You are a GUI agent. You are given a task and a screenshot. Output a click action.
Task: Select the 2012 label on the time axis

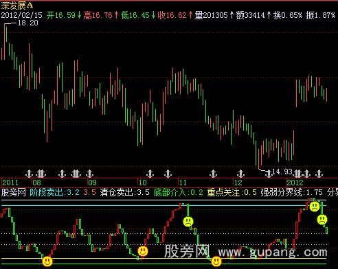[295, 183]
